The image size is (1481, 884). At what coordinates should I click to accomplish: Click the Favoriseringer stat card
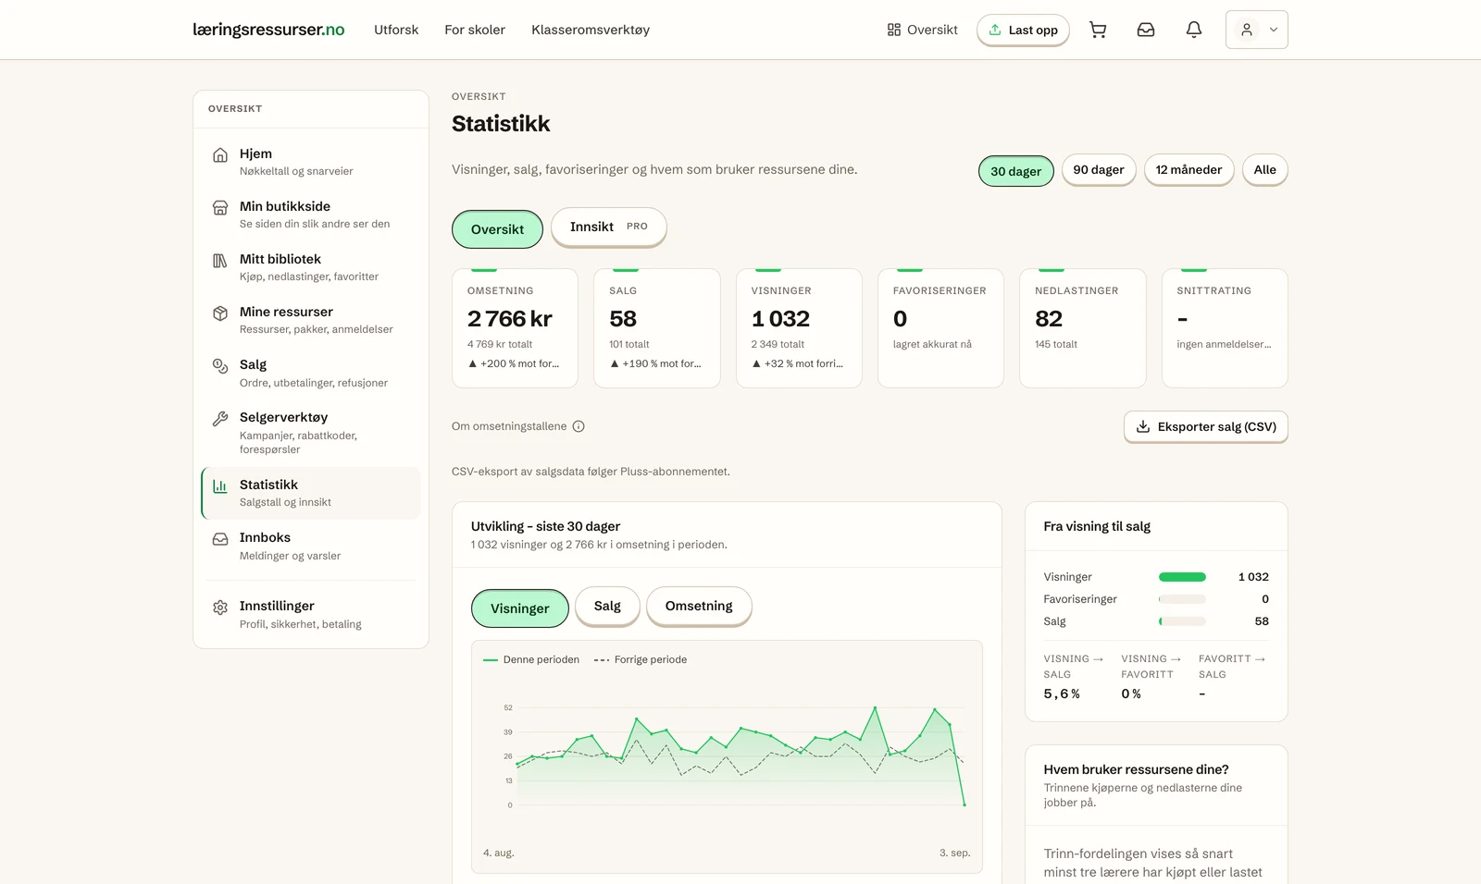[940, 328]
